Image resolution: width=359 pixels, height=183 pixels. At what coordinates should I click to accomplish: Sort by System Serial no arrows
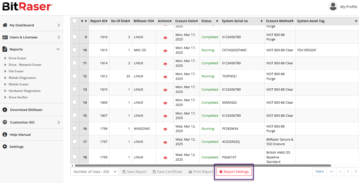tap(262, 21)
